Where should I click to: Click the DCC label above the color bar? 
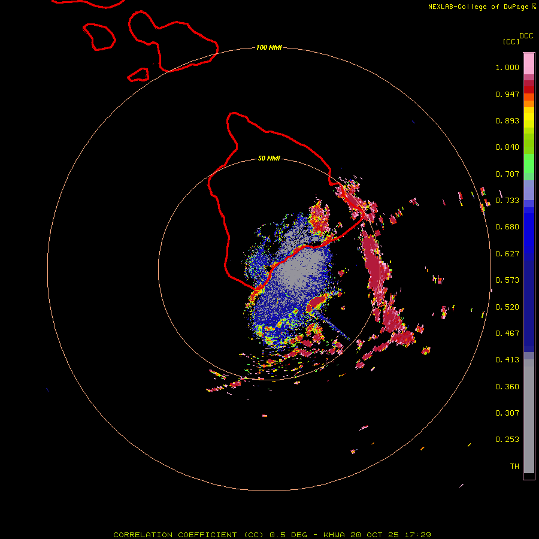coord(526,36)
